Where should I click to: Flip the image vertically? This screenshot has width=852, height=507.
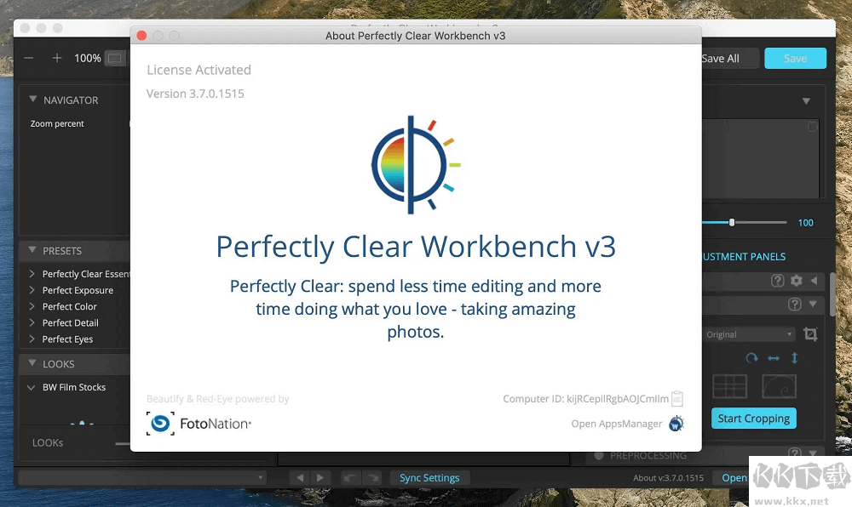click(794, 358)
